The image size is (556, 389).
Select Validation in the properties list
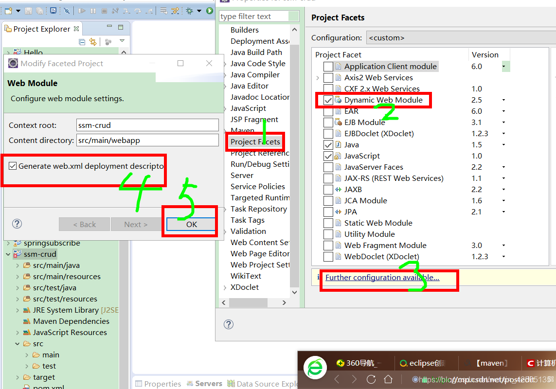(x=248, y=231)
